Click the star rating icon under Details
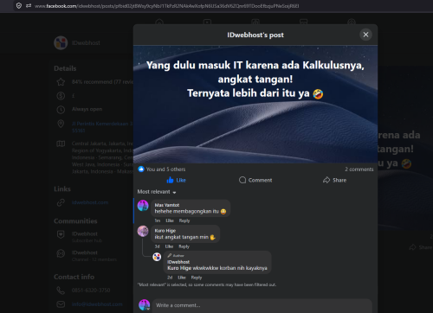 (x=61, y=82)
